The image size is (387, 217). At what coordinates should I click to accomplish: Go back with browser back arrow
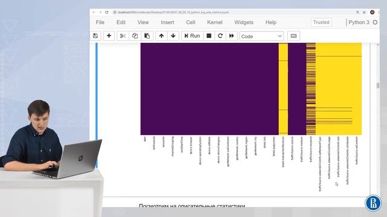click(x=94, y=12)
